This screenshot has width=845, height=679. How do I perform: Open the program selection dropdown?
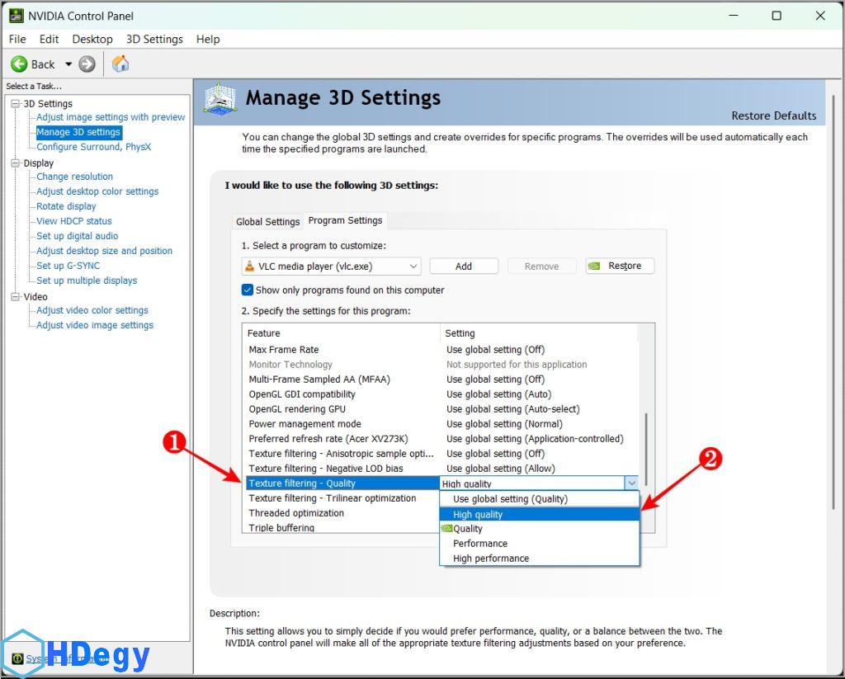pos(413,266)
